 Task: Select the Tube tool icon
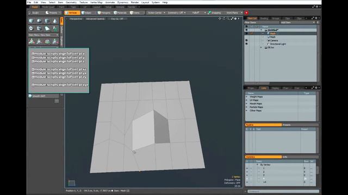(x=39, y=29)
